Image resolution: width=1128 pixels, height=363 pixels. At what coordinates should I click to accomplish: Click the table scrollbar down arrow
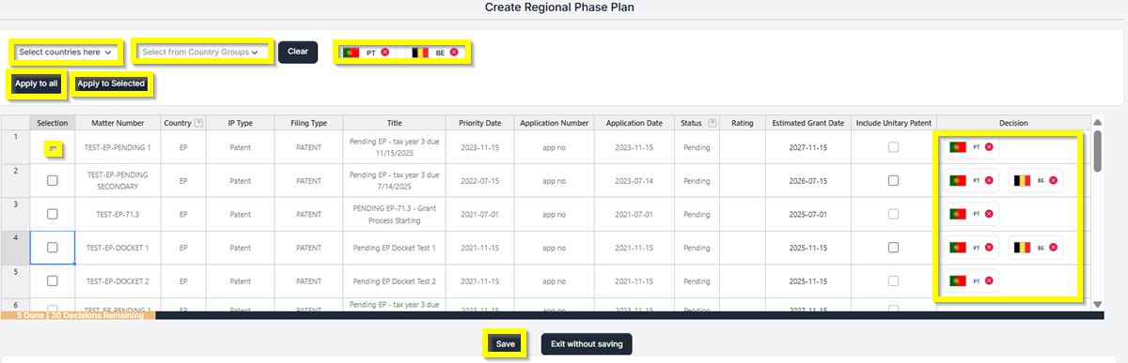[x=1097, y=304]
